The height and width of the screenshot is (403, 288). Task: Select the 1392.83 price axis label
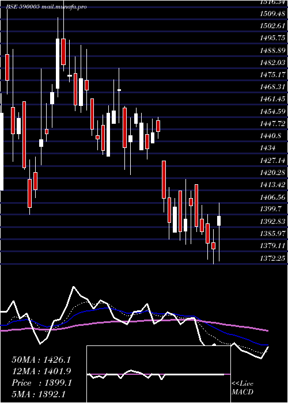coord(272,222)
